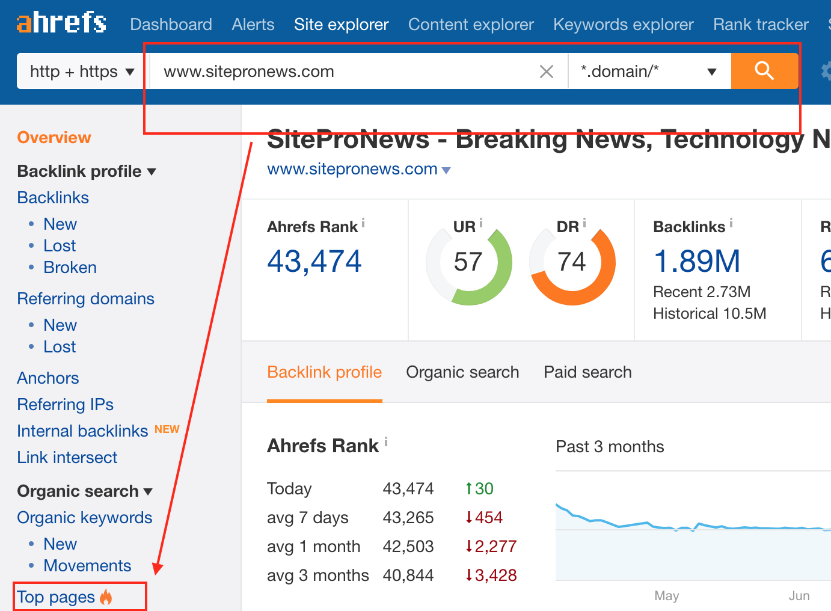831x611 pixels.
Task: Open the Organic keywords sidebar link
Action: coord(85,518)
